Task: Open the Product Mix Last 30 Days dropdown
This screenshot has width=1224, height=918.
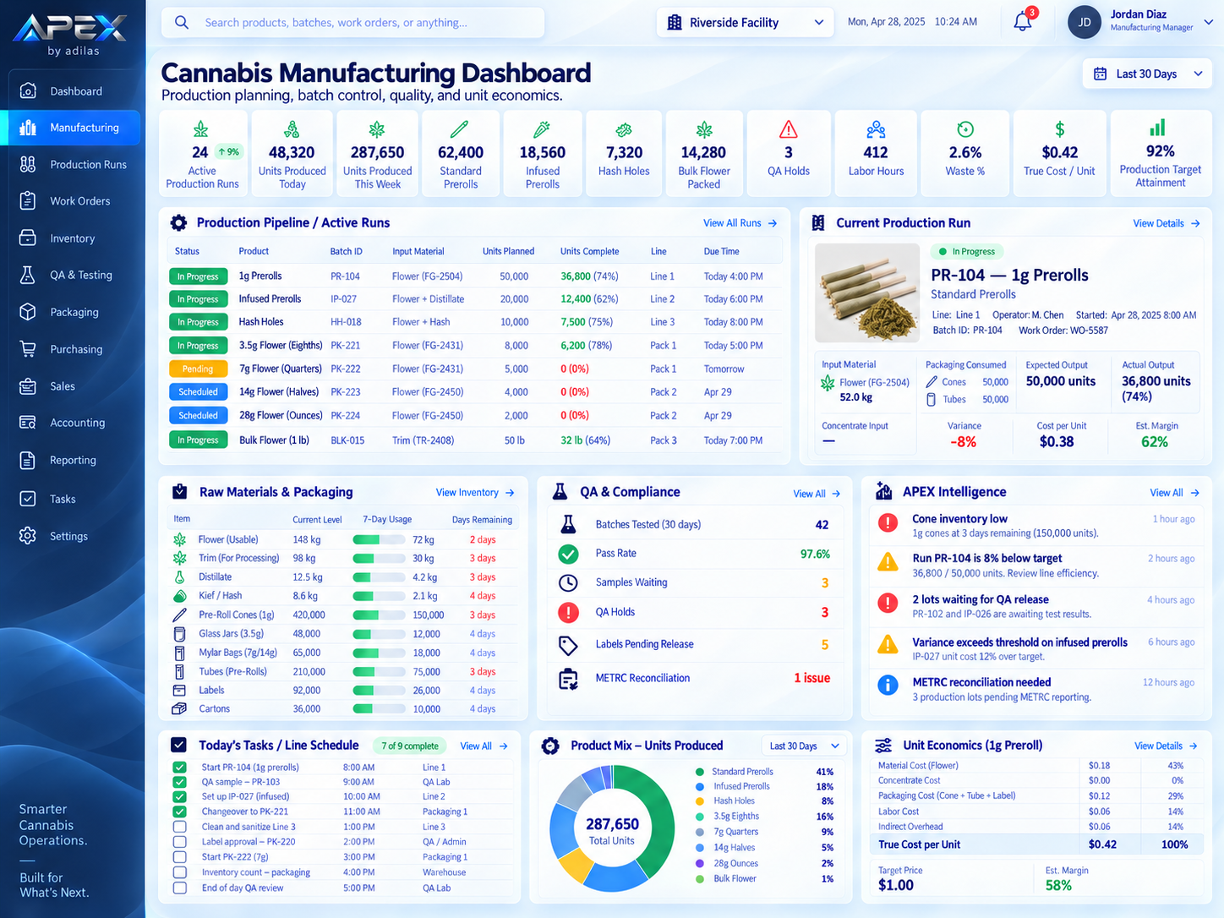Action: (804, 746)
